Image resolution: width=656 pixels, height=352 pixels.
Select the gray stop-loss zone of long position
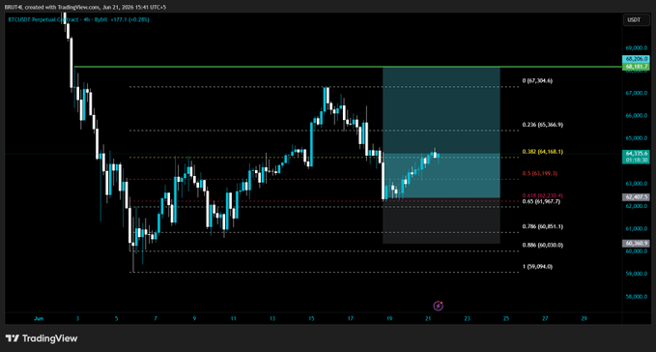pos(442,220)
